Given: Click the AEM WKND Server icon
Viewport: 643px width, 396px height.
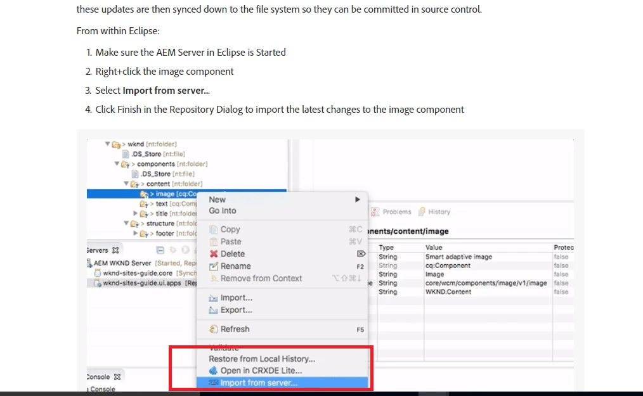Looking at the screenshot, I should 89,263.
